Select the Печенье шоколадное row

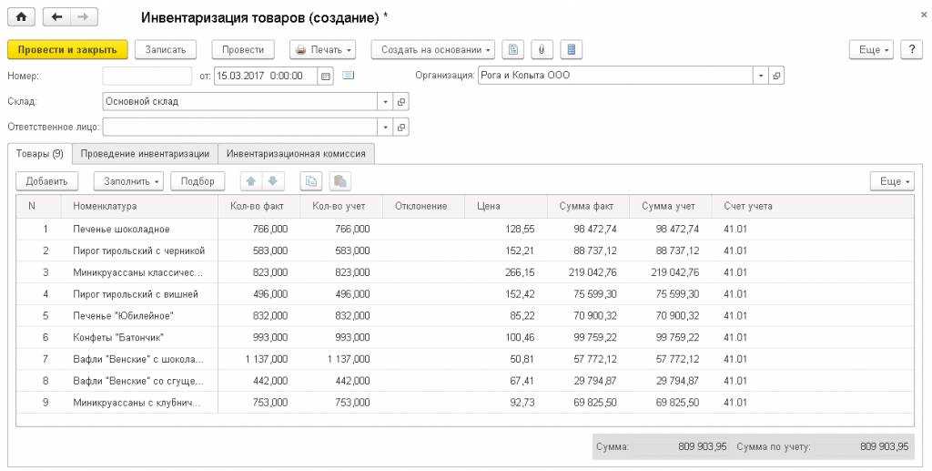(x=465, y=229)
